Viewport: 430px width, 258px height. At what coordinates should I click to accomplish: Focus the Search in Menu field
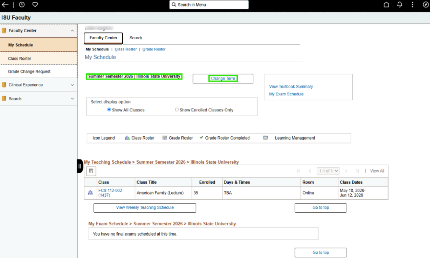point(209,5)
